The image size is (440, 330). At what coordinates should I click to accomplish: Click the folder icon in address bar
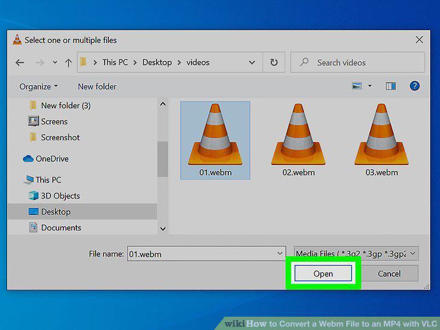[x=83, y=62]
